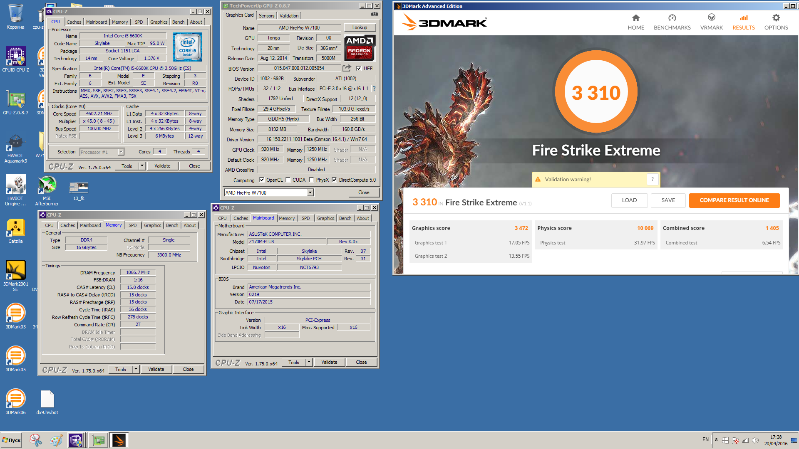Toggle the OpenCL computing checkbox
The height and width of the screenshot is (449, 799).
point(262,180)
